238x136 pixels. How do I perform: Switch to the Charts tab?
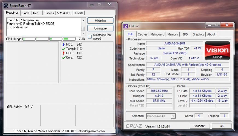[x=79, y=13]
